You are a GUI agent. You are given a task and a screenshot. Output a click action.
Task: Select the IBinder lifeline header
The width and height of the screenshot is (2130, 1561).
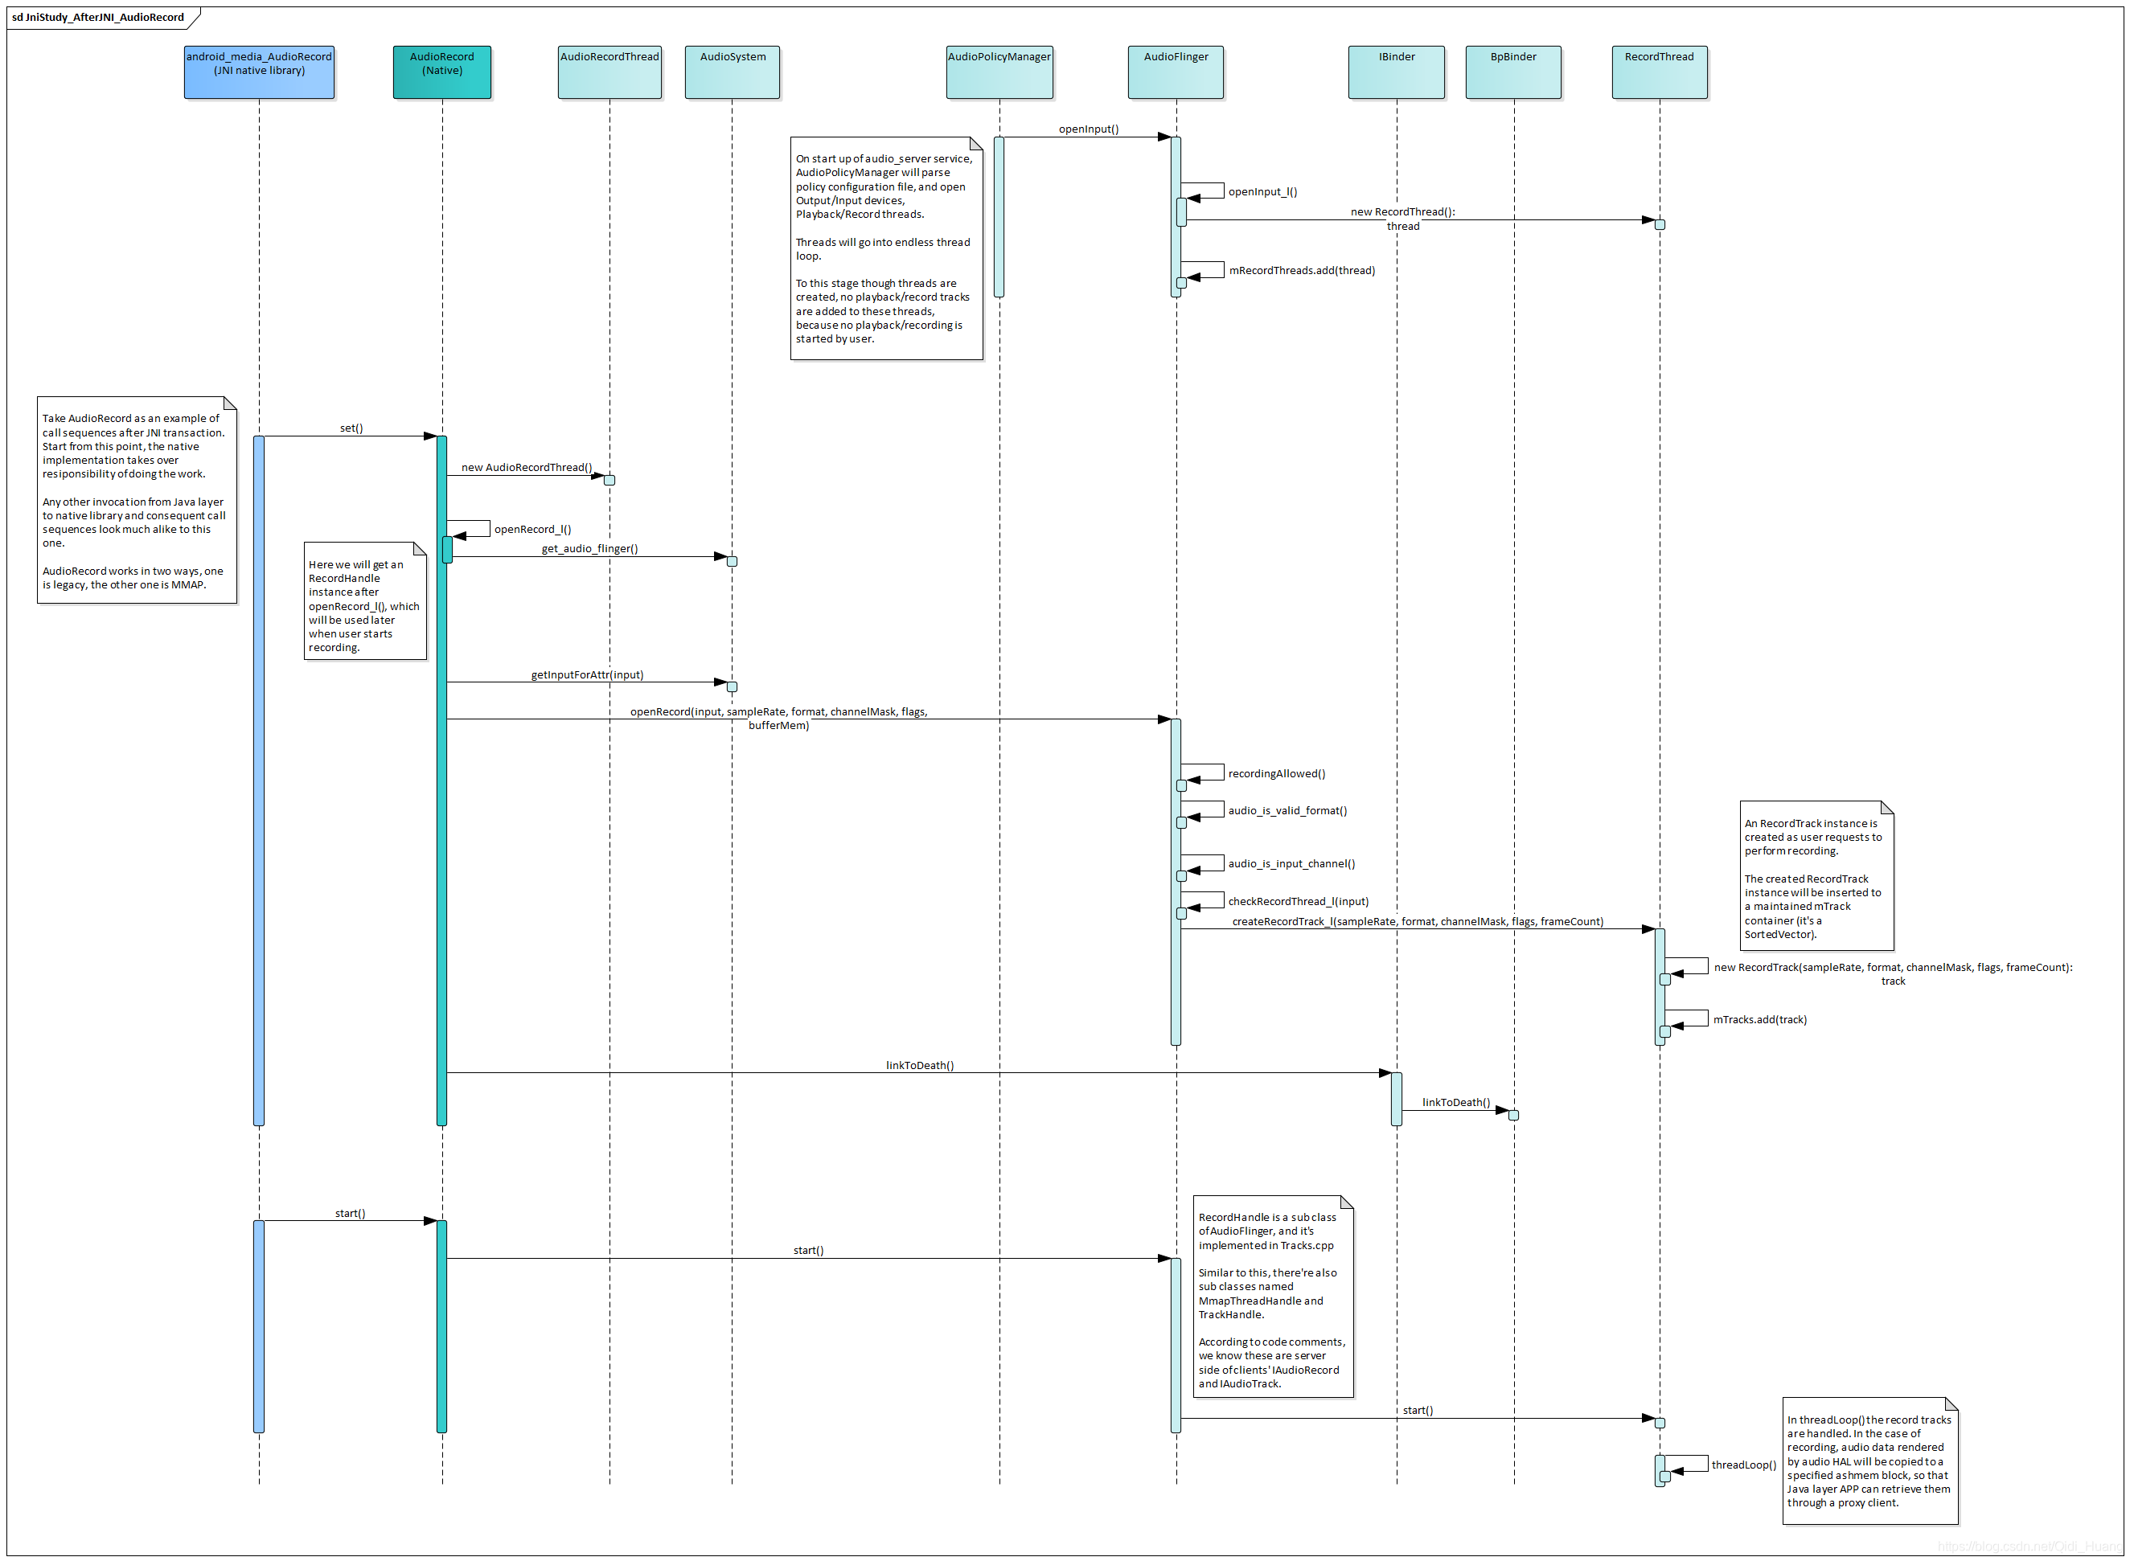point(1396,72)
